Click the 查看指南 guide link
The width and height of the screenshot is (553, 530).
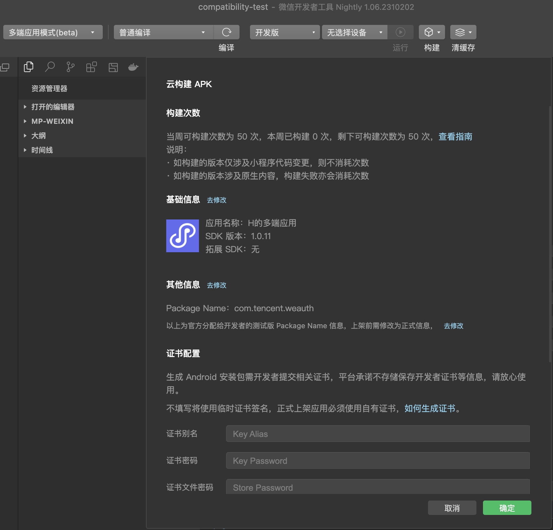[x=455, y=137]
